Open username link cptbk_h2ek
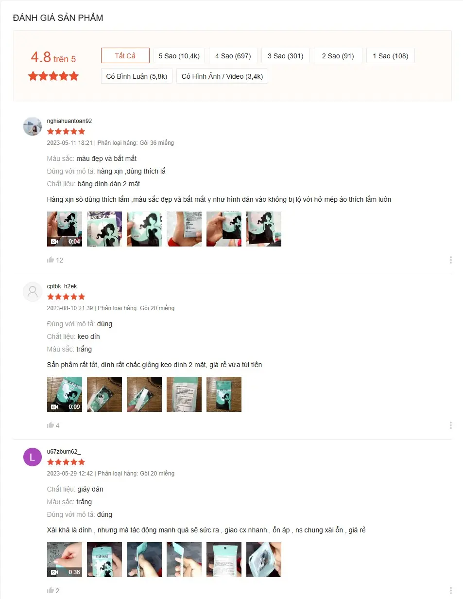463x599 pixels. click(x=62, y=286)
